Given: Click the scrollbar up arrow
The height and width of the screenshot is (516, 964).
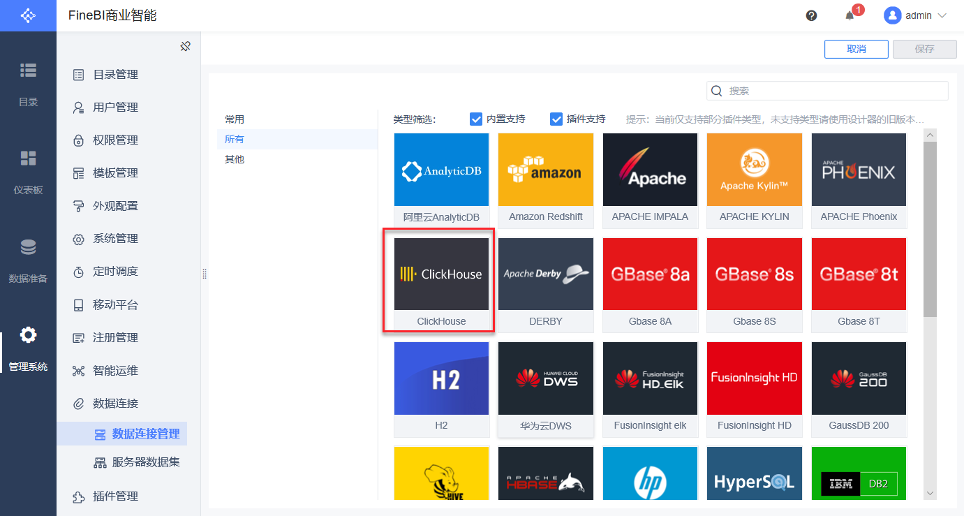Looking at the screenshot, I should click(930, 135).
